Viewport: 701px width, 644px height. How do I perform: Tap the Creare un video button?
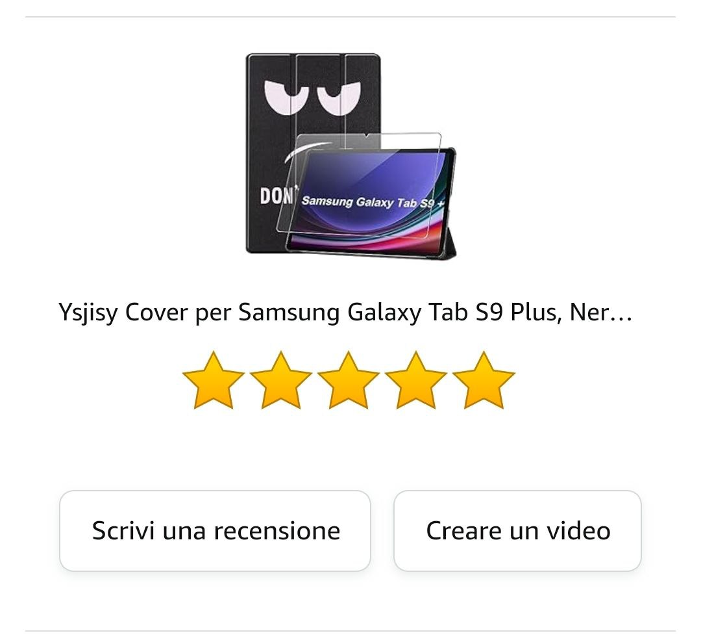[518, 531]
